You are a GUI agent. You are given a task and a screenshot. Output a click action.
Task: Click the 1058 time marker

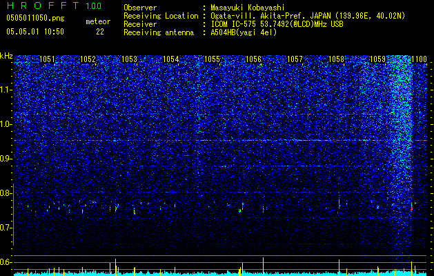coord(336,59)
